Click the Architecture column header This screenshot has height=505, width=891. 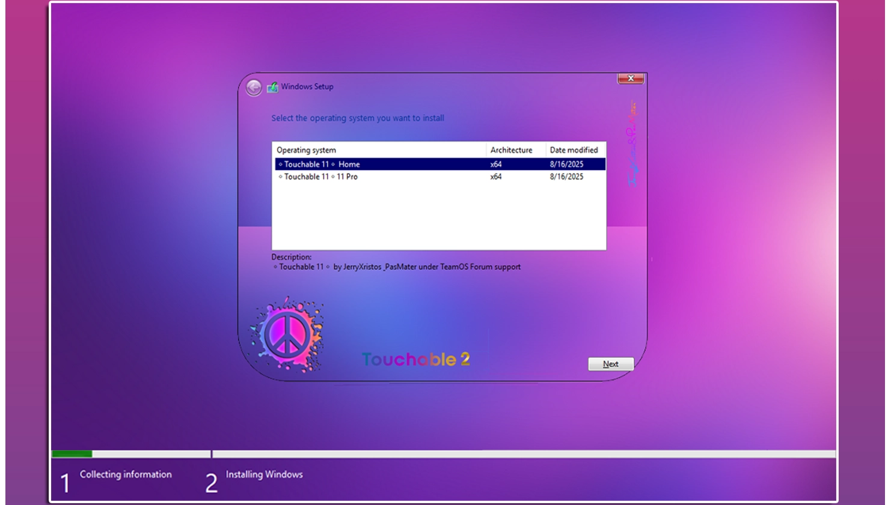[511, 150]
